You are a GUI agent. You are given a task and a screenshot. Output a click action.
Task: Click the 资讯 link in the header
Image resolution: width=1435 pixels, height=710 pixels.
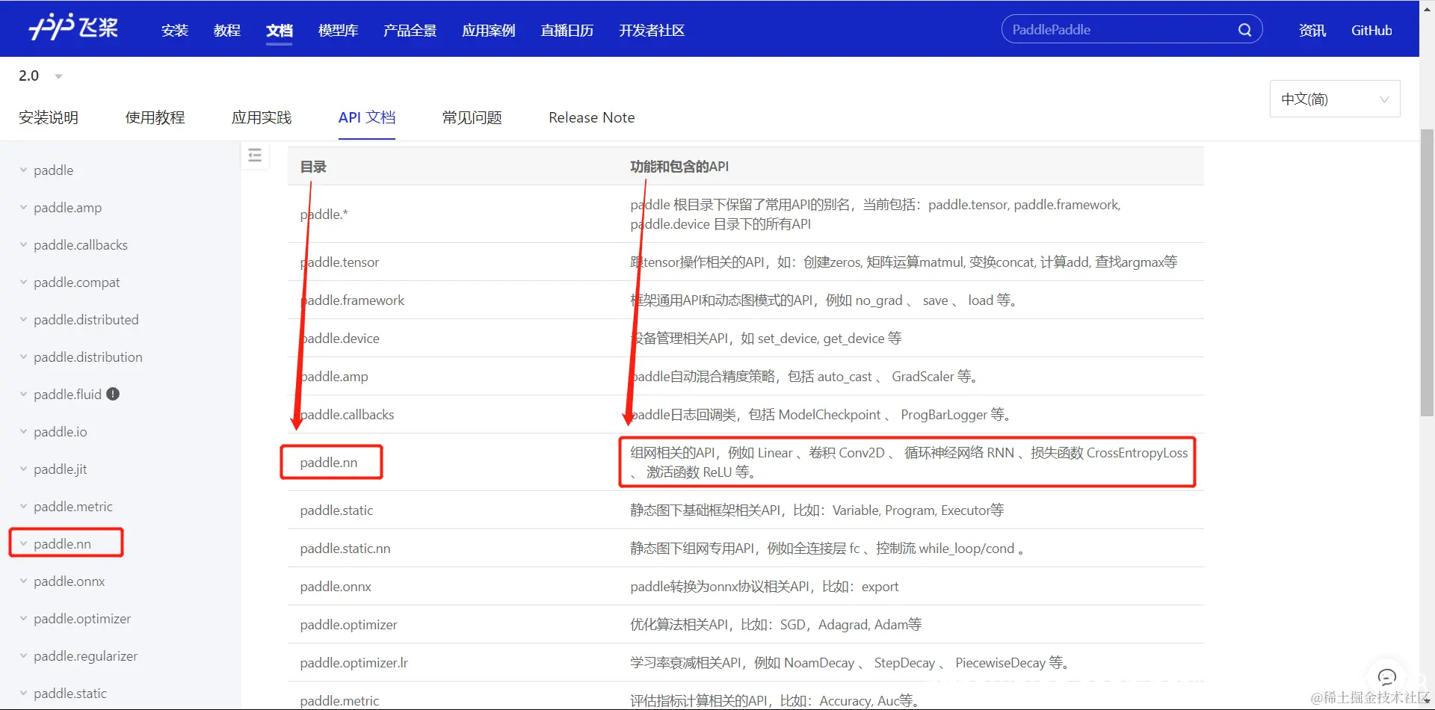tap(1311, 31)
